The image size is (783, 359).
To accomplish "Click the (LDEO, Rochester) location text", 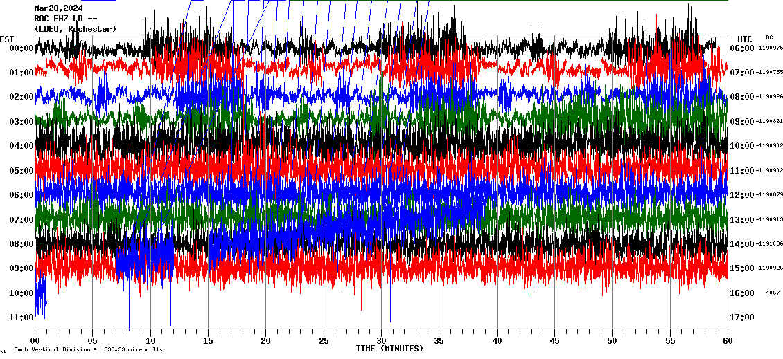I will pyautogui.click(x=75, y=28).
